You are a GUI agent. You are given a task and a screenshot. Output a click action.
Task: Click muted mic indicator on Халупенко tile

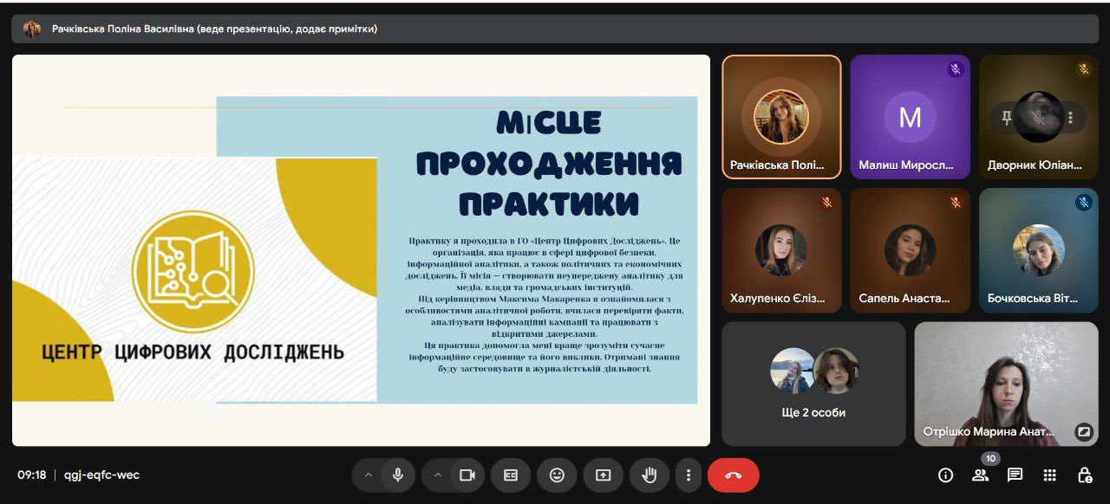click(827, 202)
